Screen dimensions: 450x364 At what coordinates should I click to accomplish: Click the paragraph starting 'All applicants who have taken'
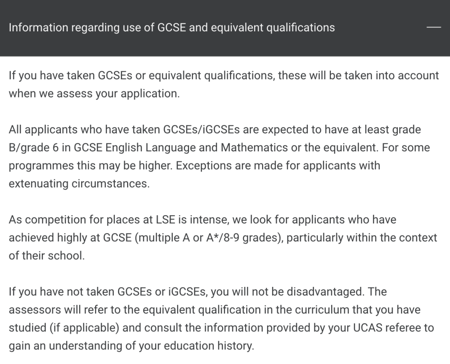point(219,157)
